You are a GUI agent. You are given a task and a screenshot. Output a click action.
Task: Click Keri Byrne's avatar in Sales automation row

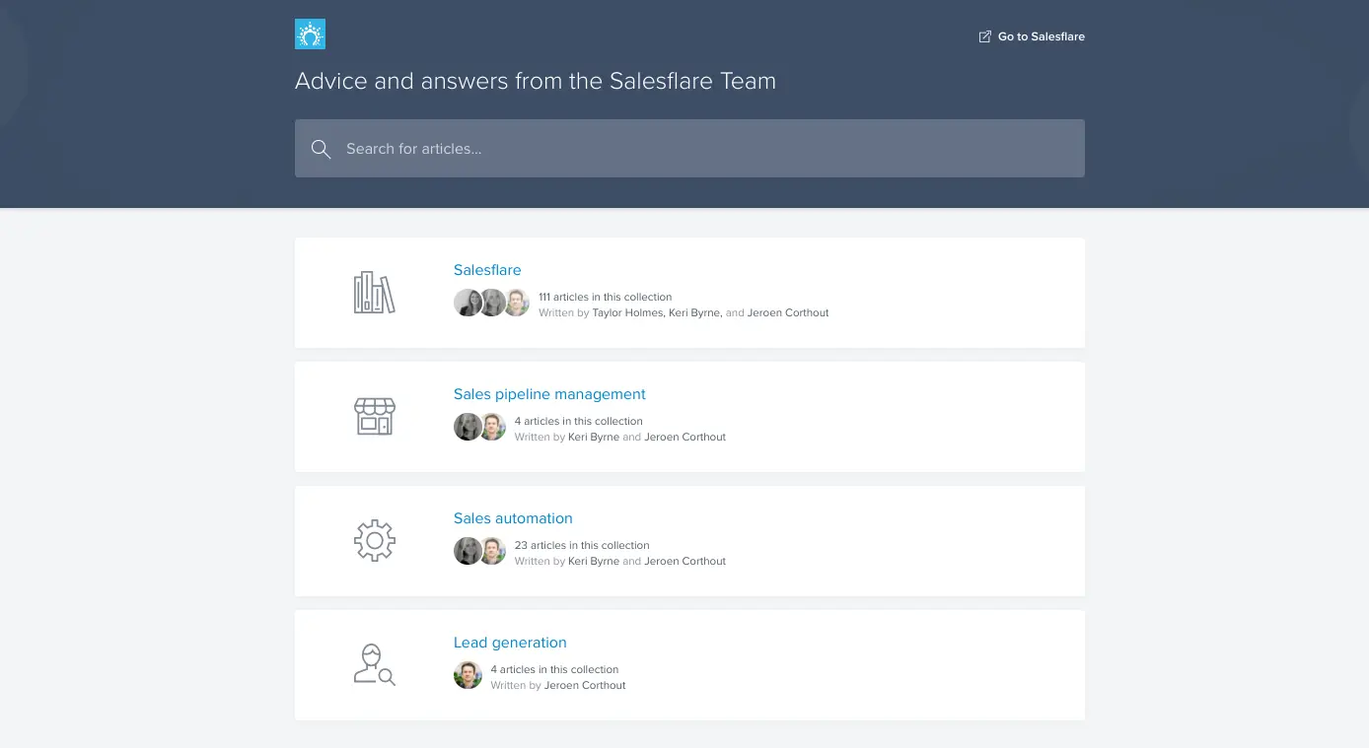468,551
